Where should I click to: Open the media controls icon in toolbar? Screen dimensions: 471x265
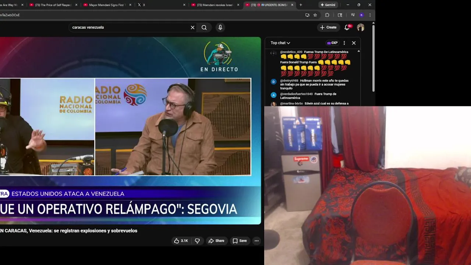(x=353, y=15)
